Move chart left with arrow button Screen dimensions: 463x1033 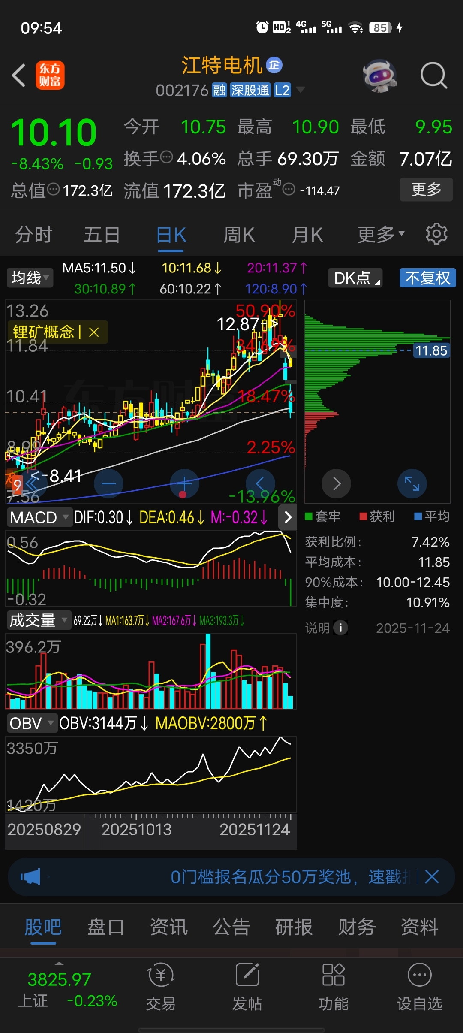(260, 484)
